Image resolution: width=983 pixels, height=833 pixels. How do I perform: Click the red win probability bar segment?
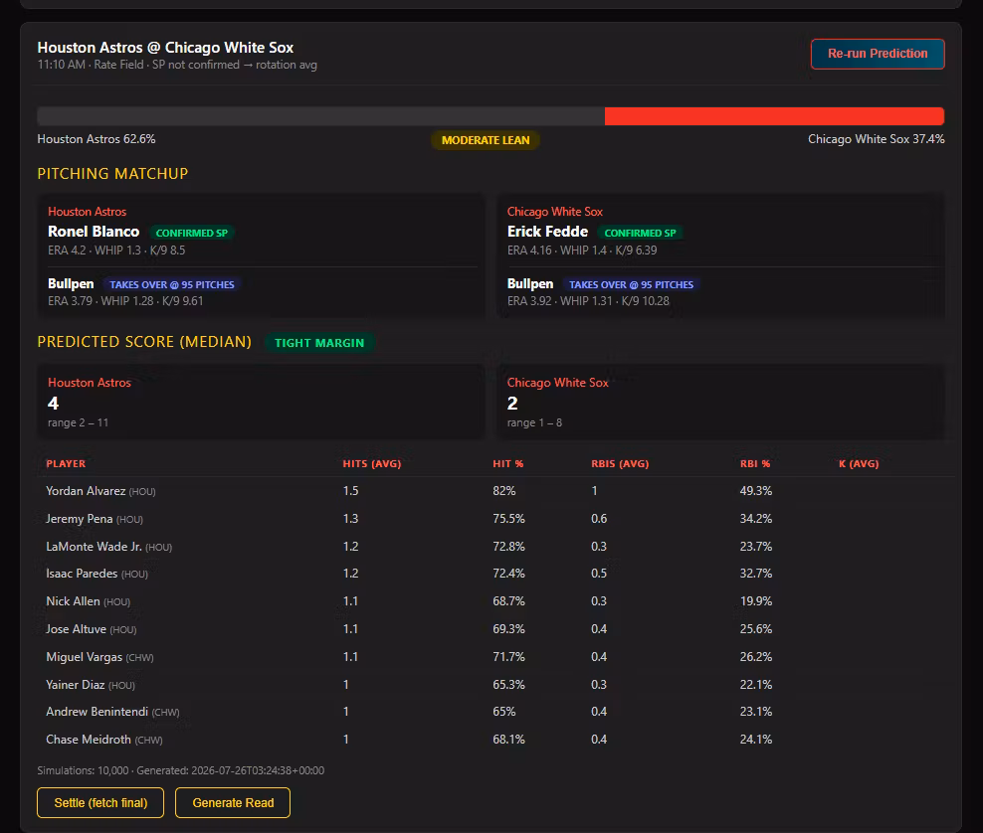pyautogui.click(x=774, y=116)
